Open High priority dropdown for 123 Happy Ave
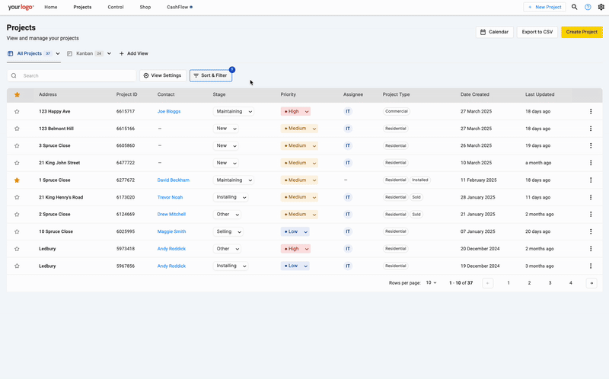Image resolution: width=609 pixels, height=379 pixels. coord(295,111)
